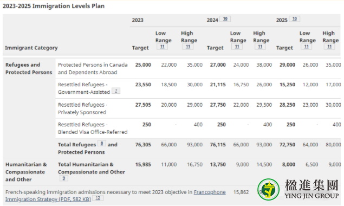Open footnote 10 next to 2024 heading
Viewport: 344px width, 206px height.
[225, 19]
